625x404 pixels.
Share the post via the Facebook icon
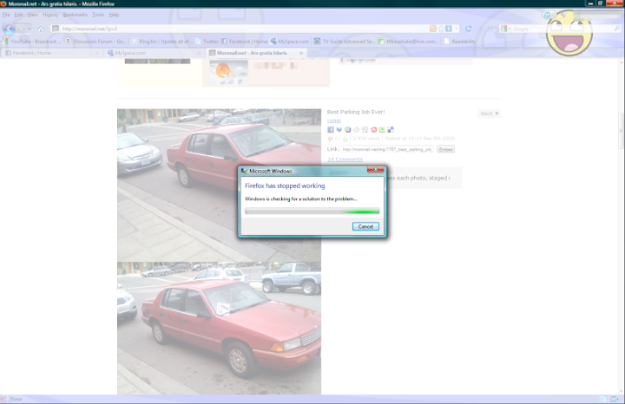tap(331, 129)
